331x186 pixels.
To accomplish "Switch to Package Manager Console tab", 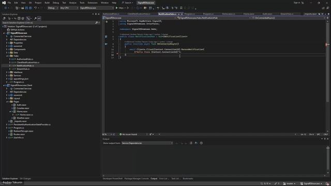I will coord(137,179).
